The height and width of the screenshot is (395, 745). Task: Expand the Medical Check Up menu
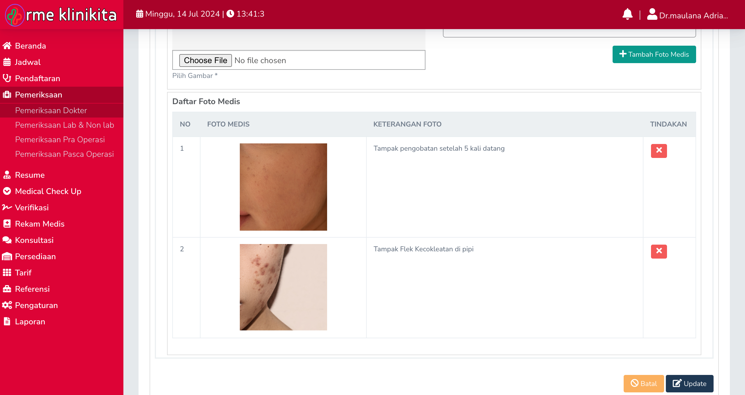[48, 191]
